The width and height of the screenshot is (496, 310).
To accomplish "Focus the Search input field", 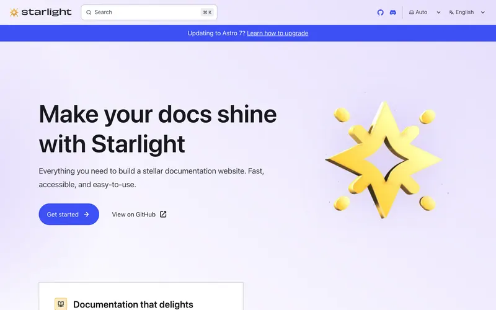I will coord(149,12).
